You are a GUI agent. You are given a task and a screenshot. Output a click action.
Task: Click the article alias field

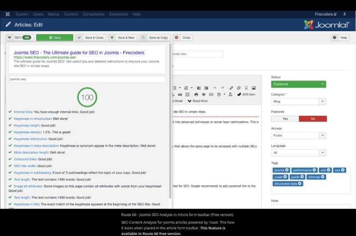pos(197,54)
